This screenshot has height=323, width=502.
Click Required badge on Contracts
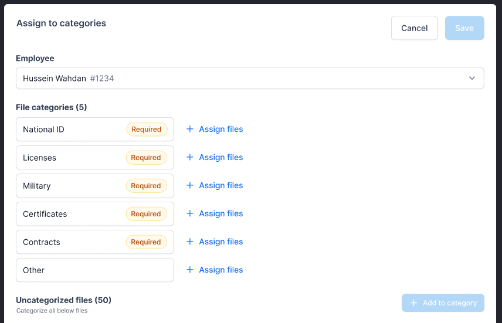(146, 242)
